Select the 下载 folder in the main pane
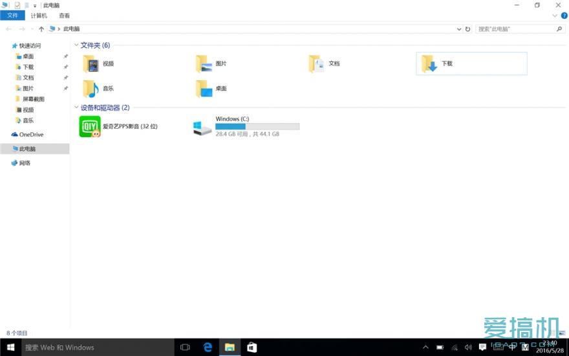This screenshot has height=356, width=569. click(471, 63)
